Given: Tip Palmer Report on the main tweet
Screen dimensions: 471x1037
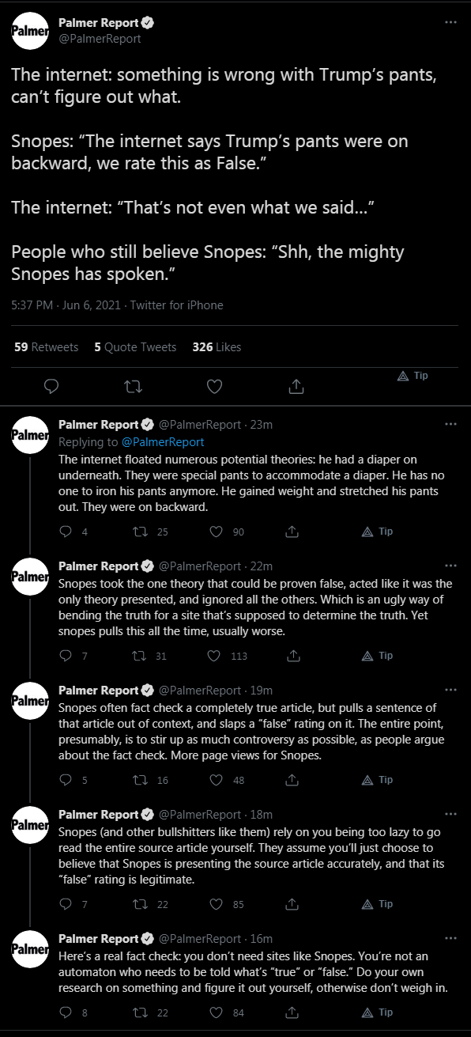Looking at the screenshot, I should pyautogui.click(x=413, y=376).
